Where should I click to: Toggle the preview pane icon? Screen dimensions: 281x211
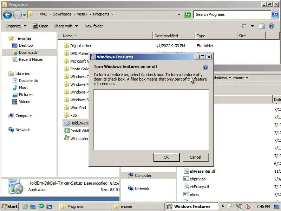point(262,26)
